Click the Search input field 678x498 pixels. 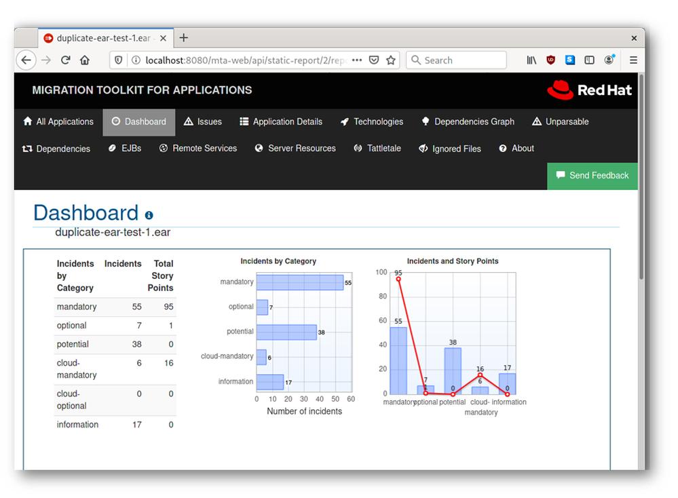[456, 60]
